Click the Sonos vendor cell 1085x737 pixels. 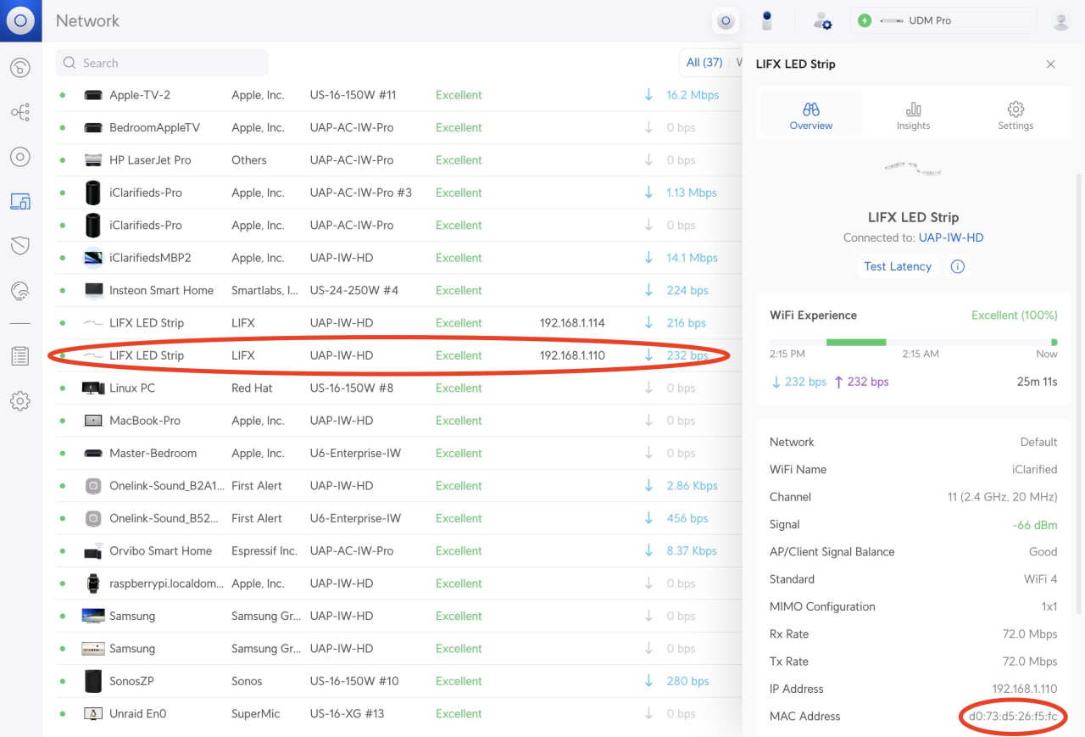click(x=247, y=681)
